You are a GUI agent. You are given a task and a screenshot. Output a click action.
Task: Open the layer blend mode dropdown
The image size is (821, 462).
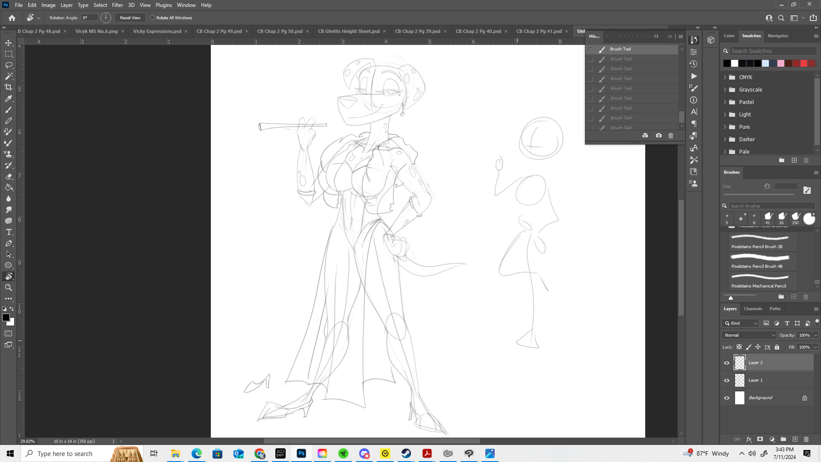[749, 335]
